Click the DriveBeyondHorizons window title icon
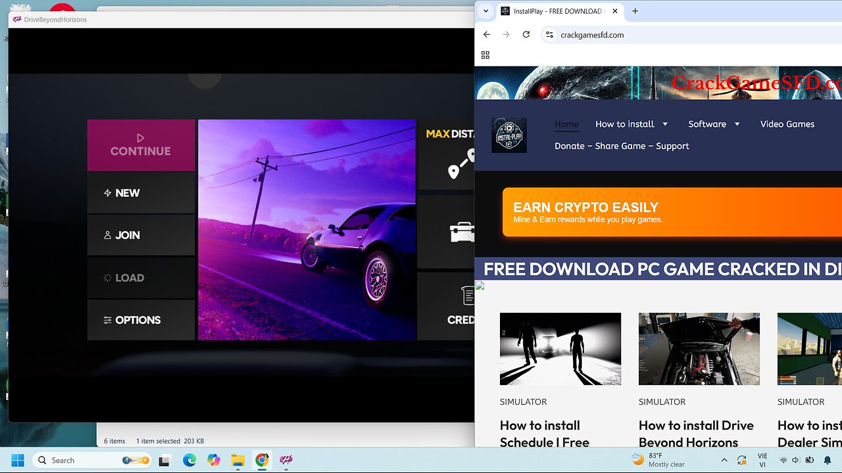The height and width of the screenshot is (473, 842). pyautogui.click(x=17, y=20)
